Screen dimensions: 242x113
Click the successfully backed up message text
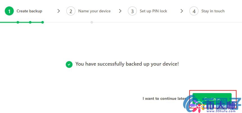(x=127, y=64)
